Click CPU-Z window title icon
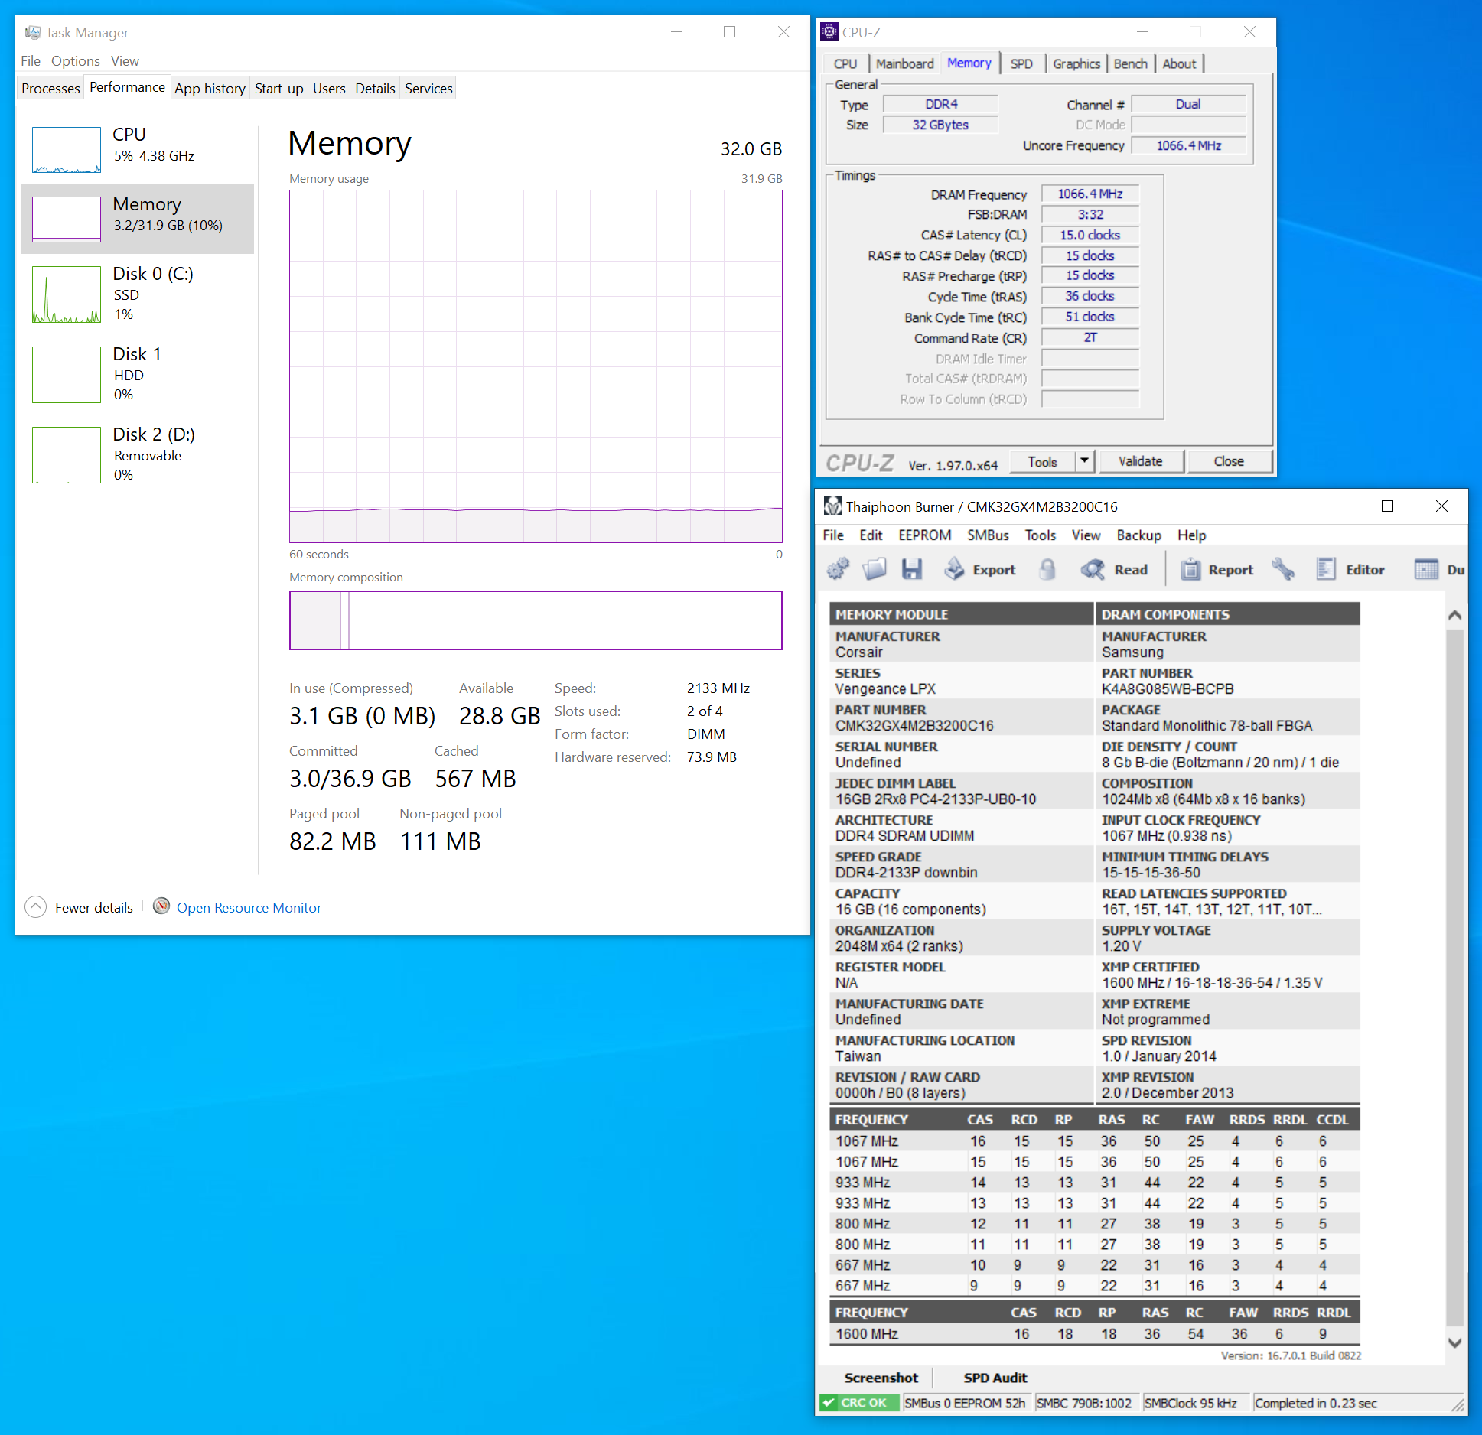The image size is (1482, 1435). 829,31
